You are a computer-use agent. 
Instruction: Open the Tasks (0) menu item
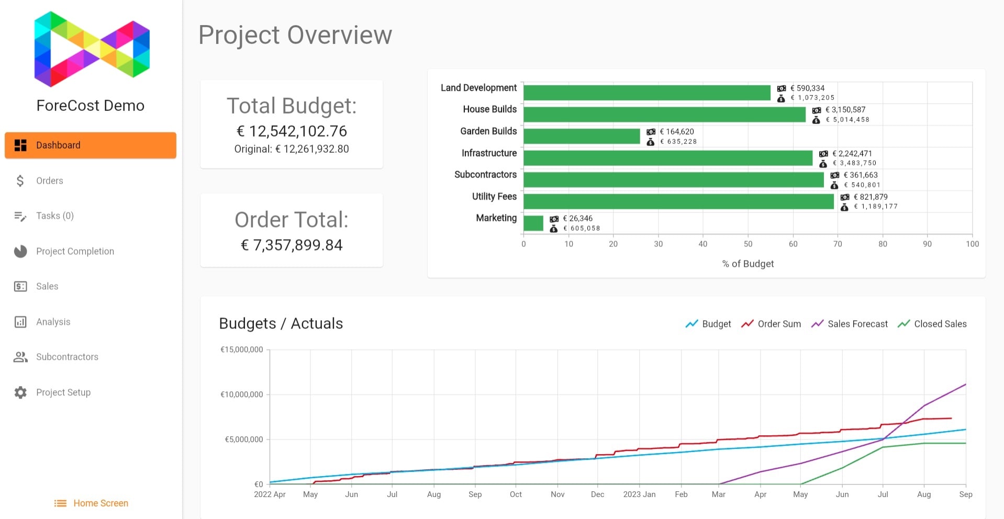coord(55,216)
